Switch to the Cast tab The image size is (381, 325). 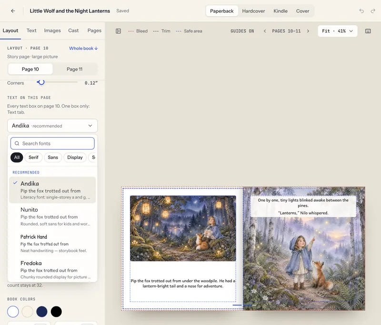(x=73, y=30)
